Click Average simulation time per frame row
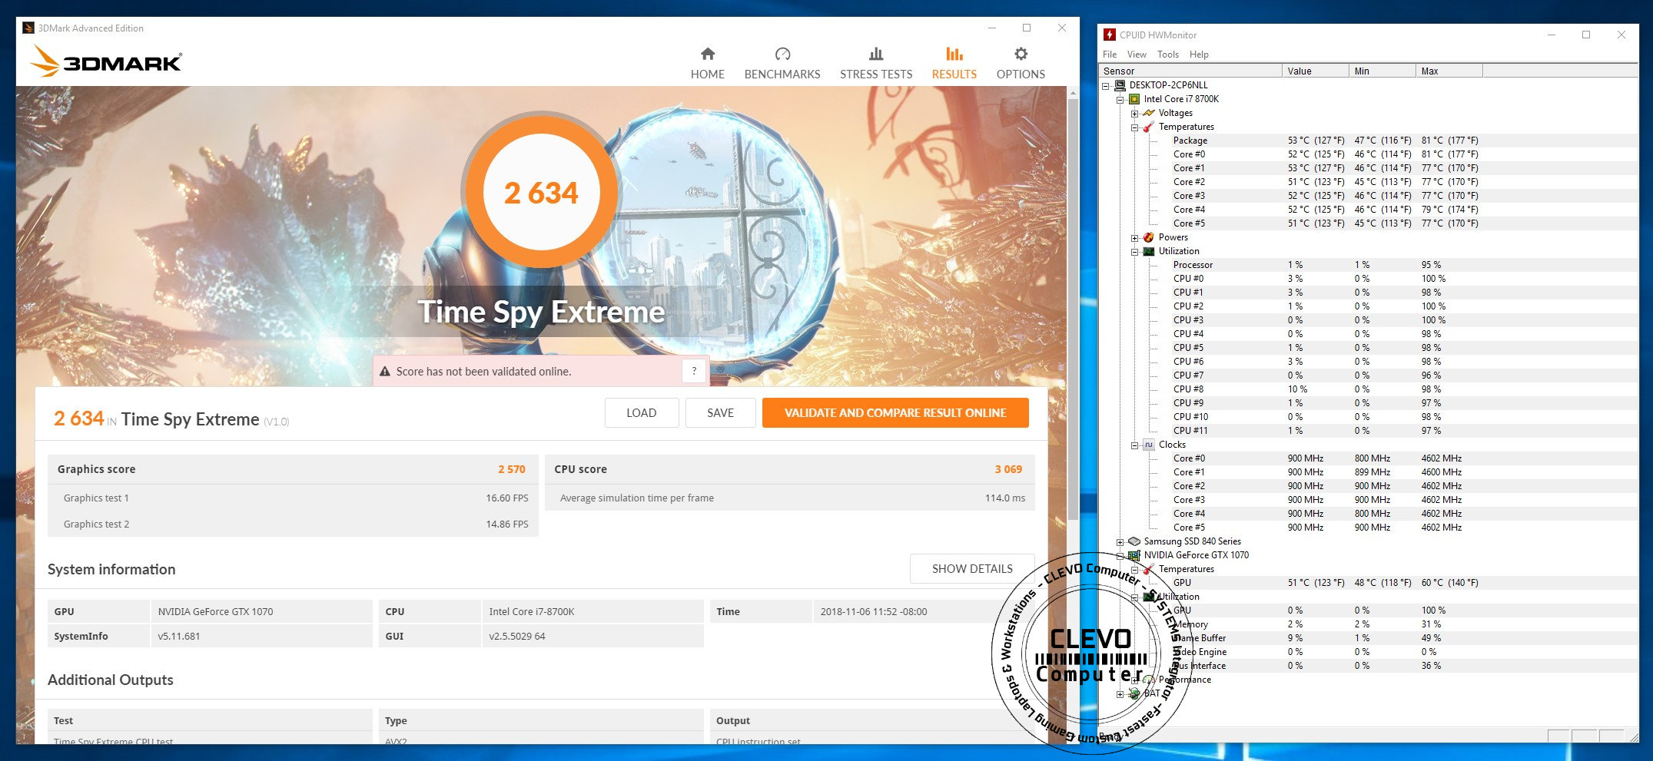The height and width of the screenshot is (761, 1653). pos(790,498)
